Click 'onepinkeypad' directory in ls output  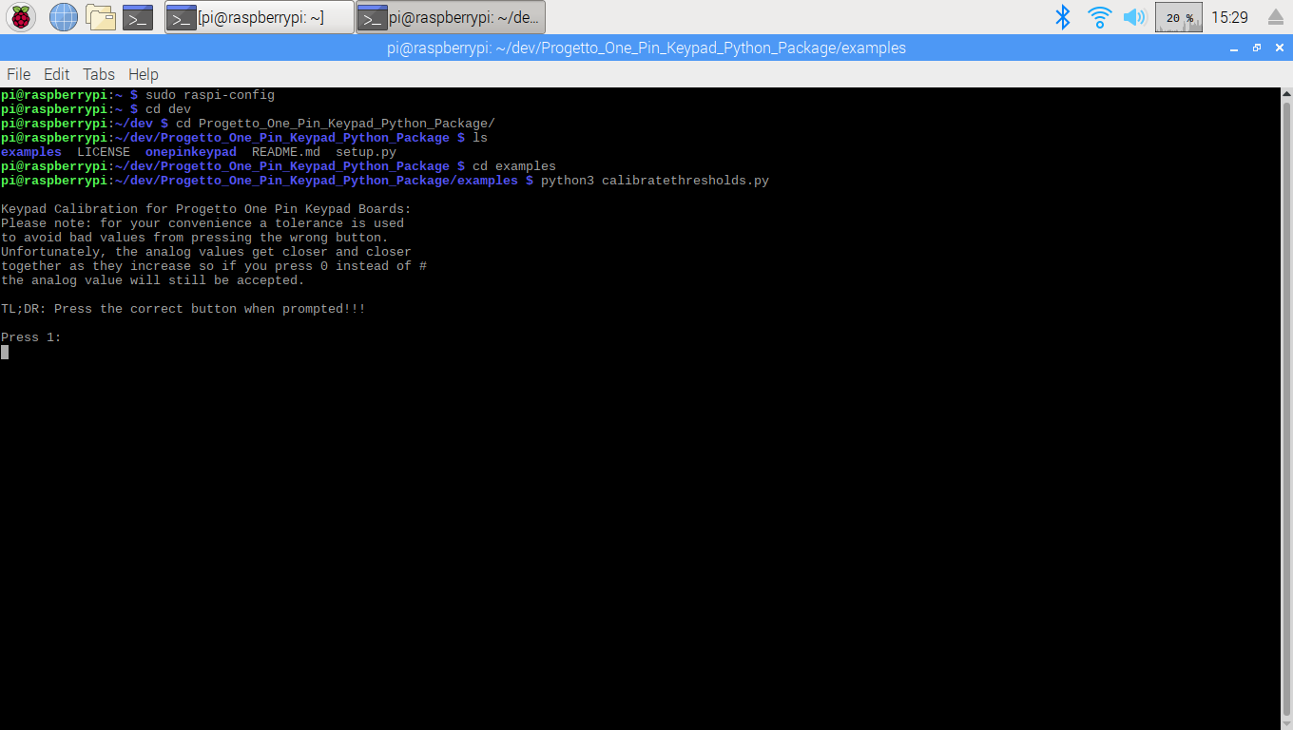(x=191, y=152)
